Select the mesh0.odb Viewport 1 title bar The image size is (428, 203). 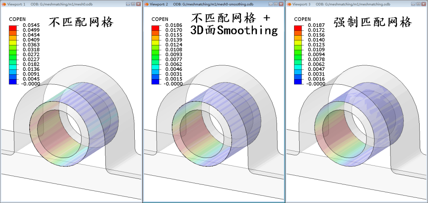(x=71, y=4)
